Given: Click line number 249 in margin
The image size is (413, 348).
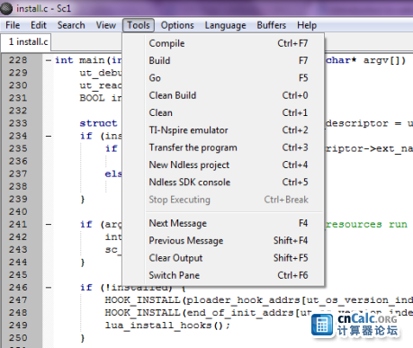Looking at the screenshot, I should (x=18, y=326).
